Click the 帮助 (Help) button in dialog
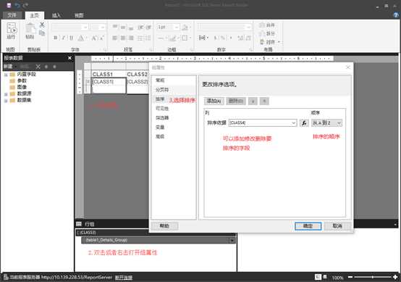401x282 pixels. 165,226
